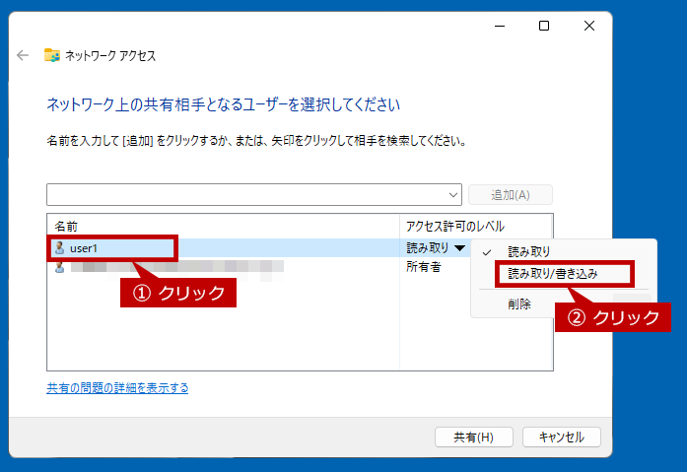687x472 pixels.
Task: Close the Network Access window
Action: (589, 26)
